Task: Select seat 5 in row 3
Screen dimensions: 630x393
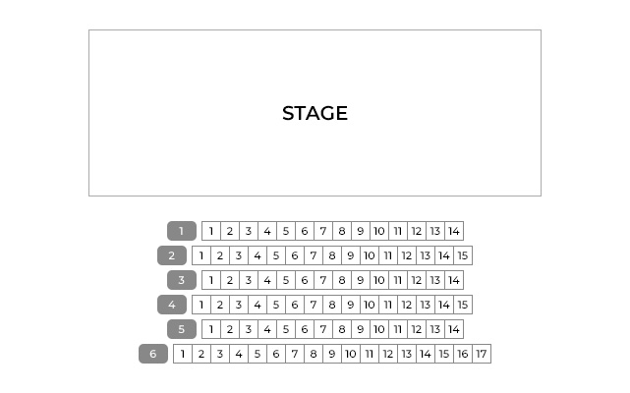Action: click(x=285, y=280)
